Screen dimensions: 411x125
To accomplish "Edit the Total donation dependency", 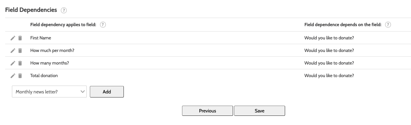I will point(13,76).
